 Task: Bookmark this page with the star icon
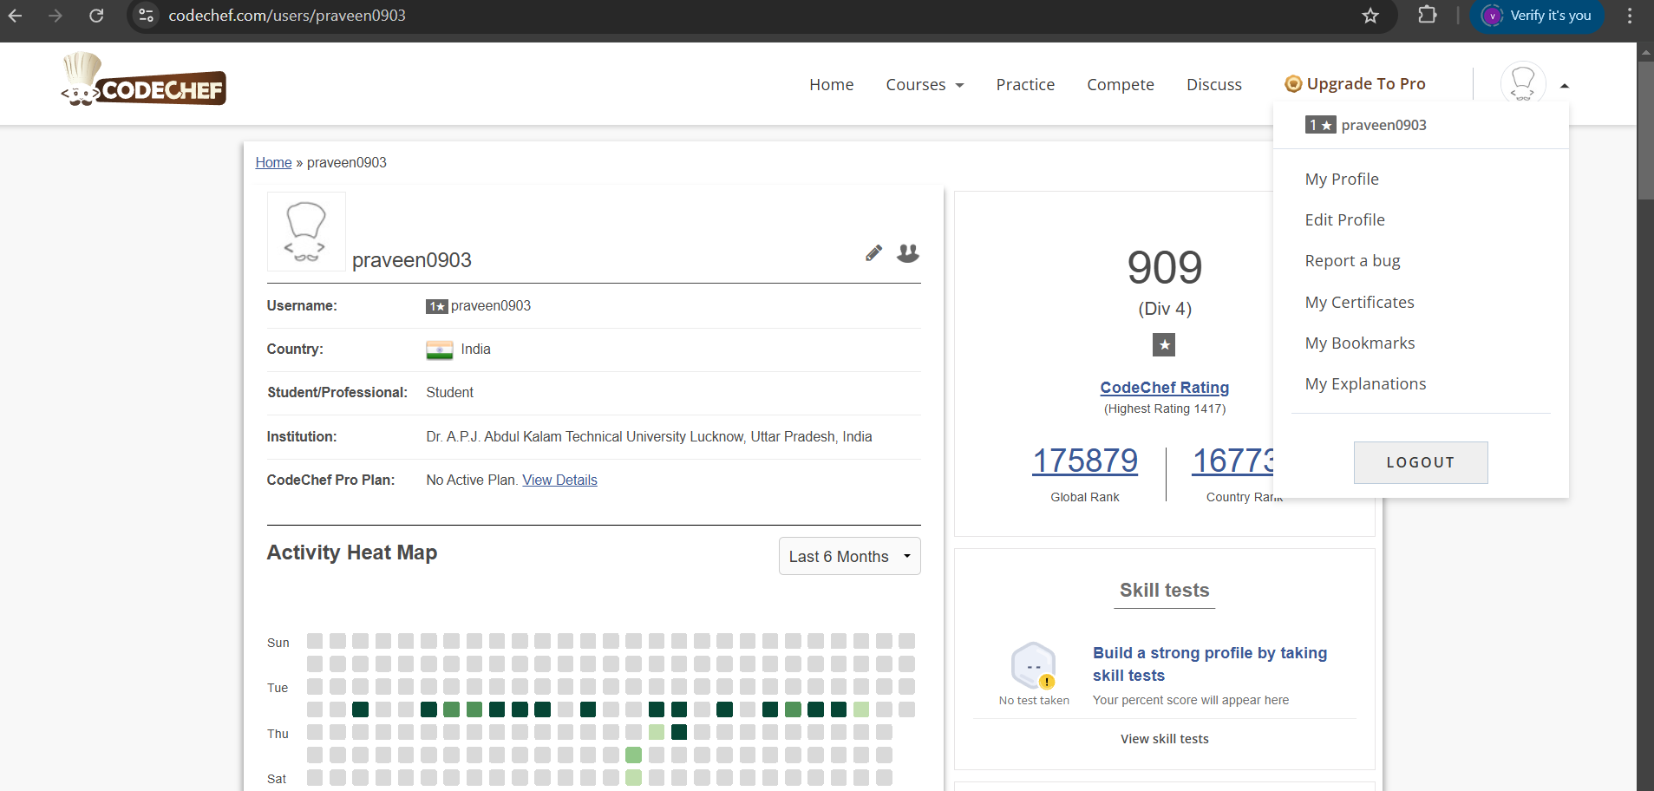pyautogui.click(x=1370, y=16)
